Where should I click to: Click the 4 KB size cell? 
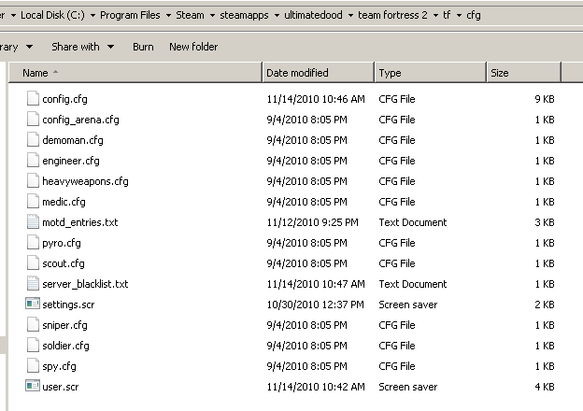pos(545,387)
